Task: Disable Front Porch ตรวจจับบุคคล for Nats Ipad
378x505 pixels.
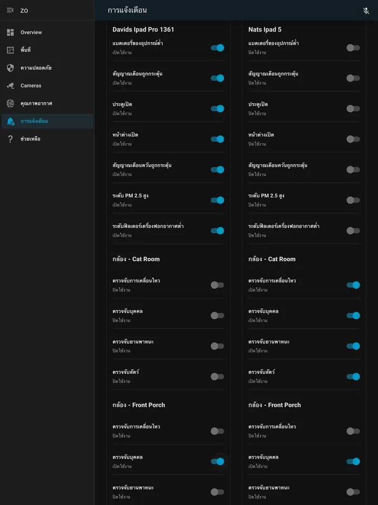Action: [x=353, y=461]
